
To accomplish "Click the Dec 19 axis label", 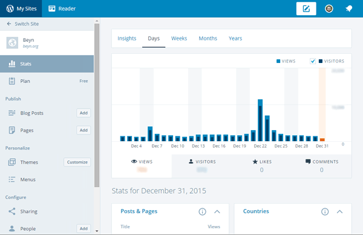I will point(240,146).
